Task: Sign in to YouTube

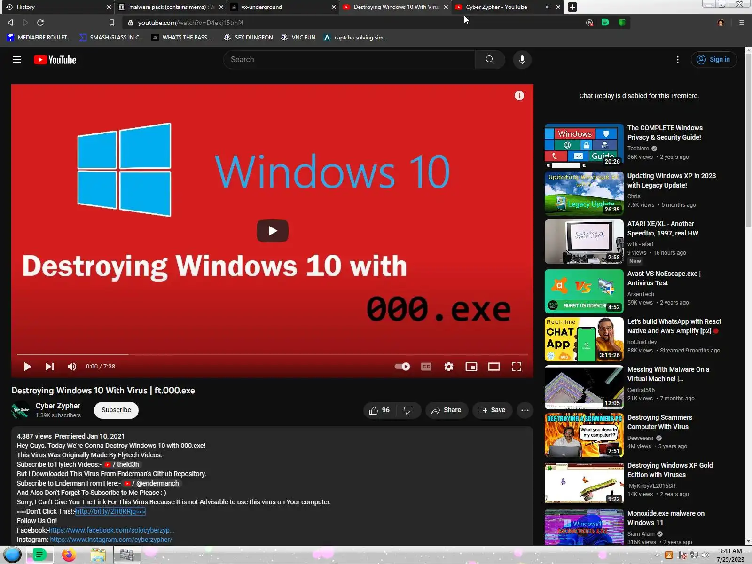Action: [x=714, y=60]
